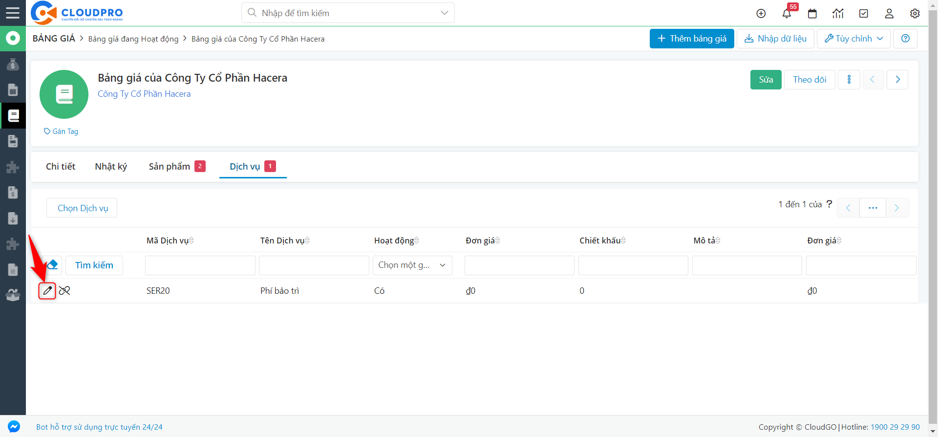Select the Dịch vụ tab
Viewport: 938px width, 437px height.
click(x=253, y=167)
